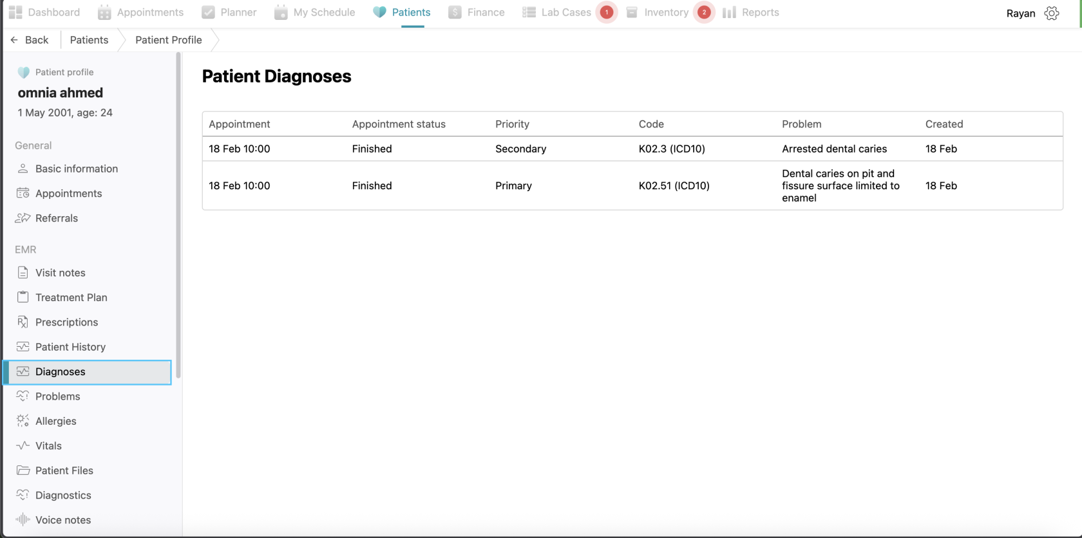1082x538 pixels.
Task: Click the Prescriptions Rx icon in sidebar
Action: [23, 322]
